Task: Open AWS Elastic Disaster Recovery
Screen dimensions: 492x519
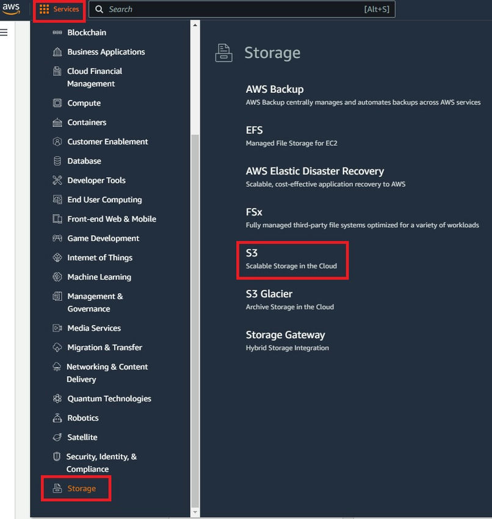Action: click(x=314, y=171)
